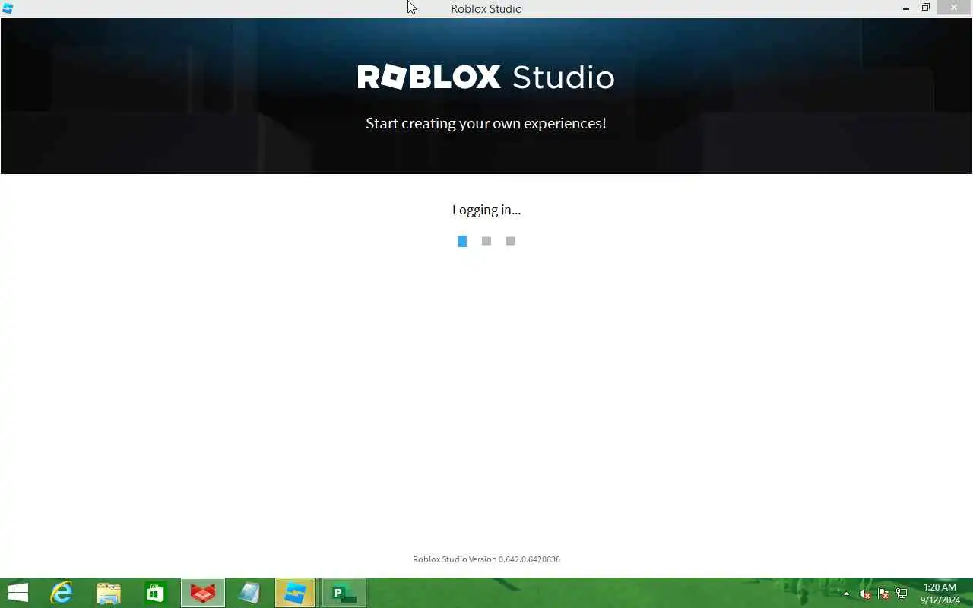This screenshot has width=973, height=608.
Task: Open File Explorer from the taskbar
Action: 109,593
